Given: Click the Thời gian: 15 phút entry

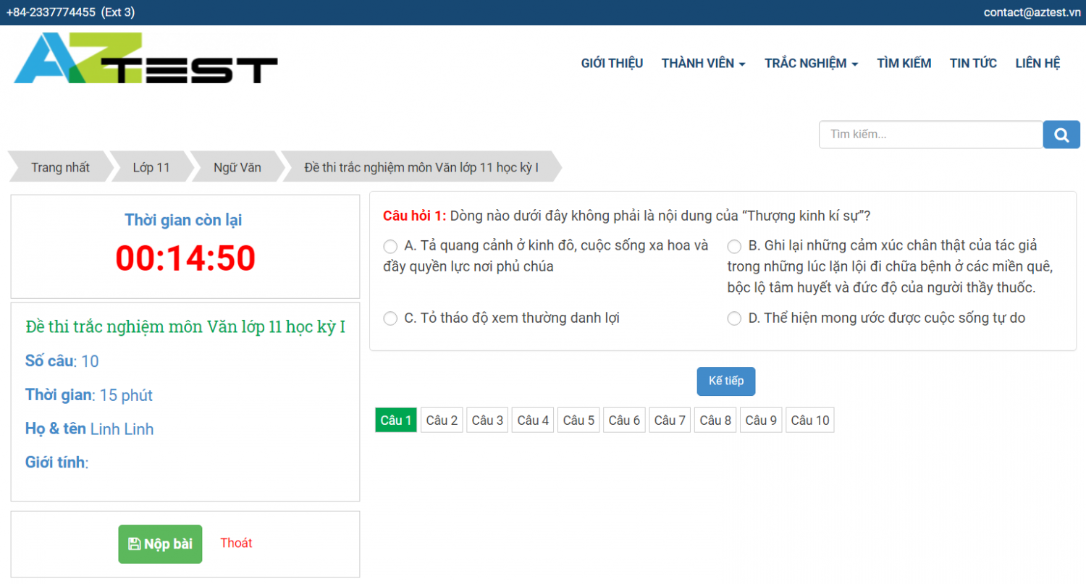Looking at the screenshot, I should pyautogui.click(x=88, y=395).
